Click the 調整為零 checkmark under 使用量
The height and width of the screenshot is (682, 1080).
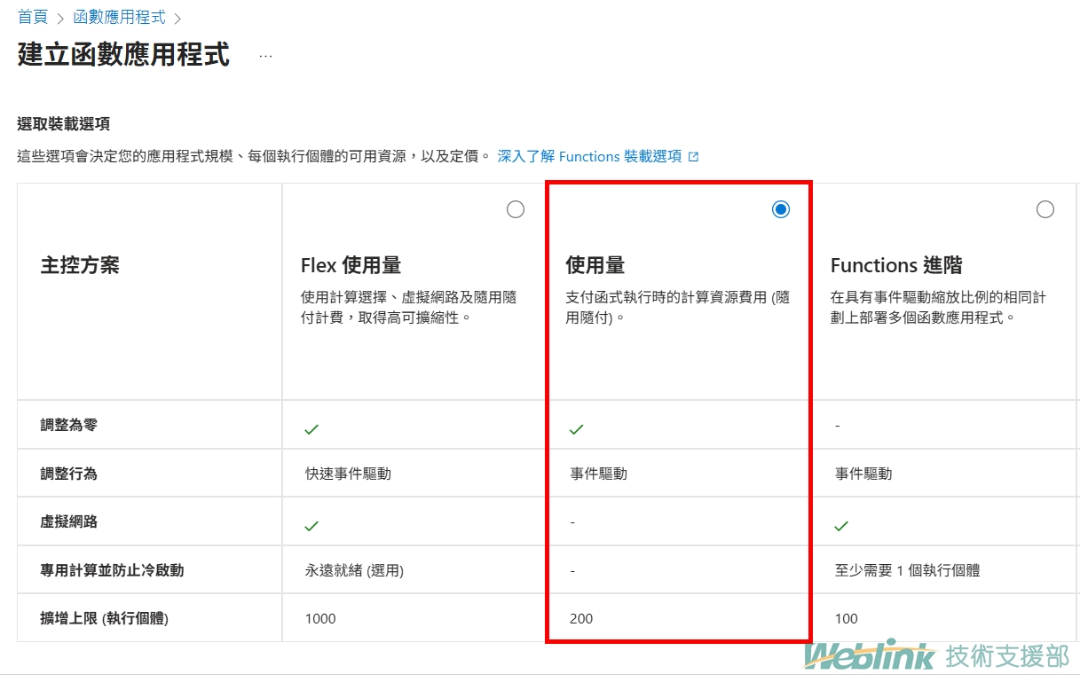577,429
